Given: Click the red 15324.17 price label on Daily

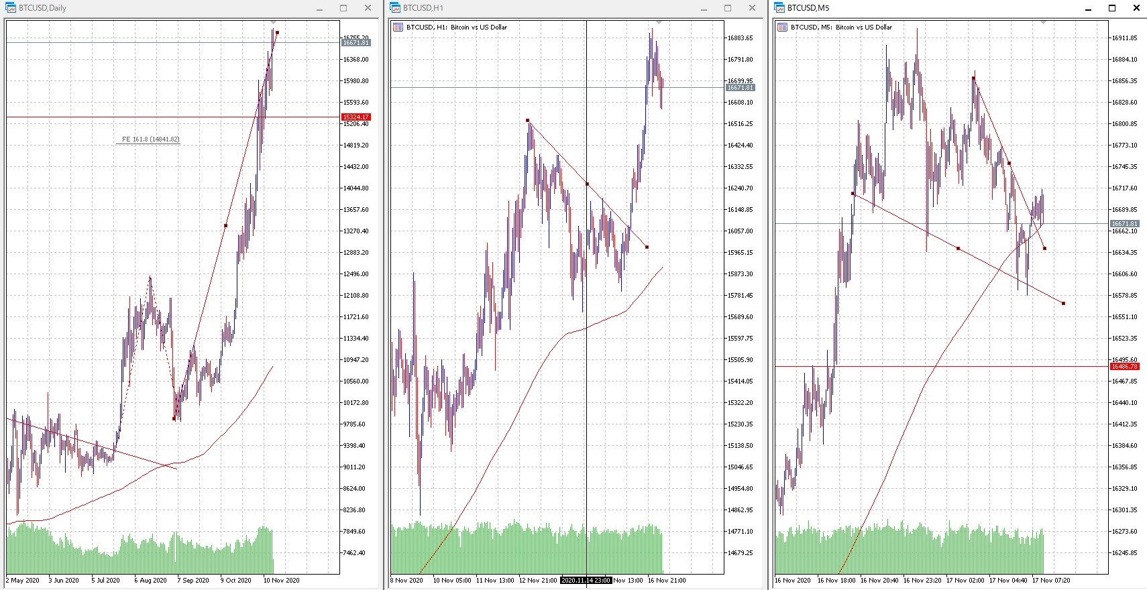Looking at the screenshot, I should (x=356, y=117).
